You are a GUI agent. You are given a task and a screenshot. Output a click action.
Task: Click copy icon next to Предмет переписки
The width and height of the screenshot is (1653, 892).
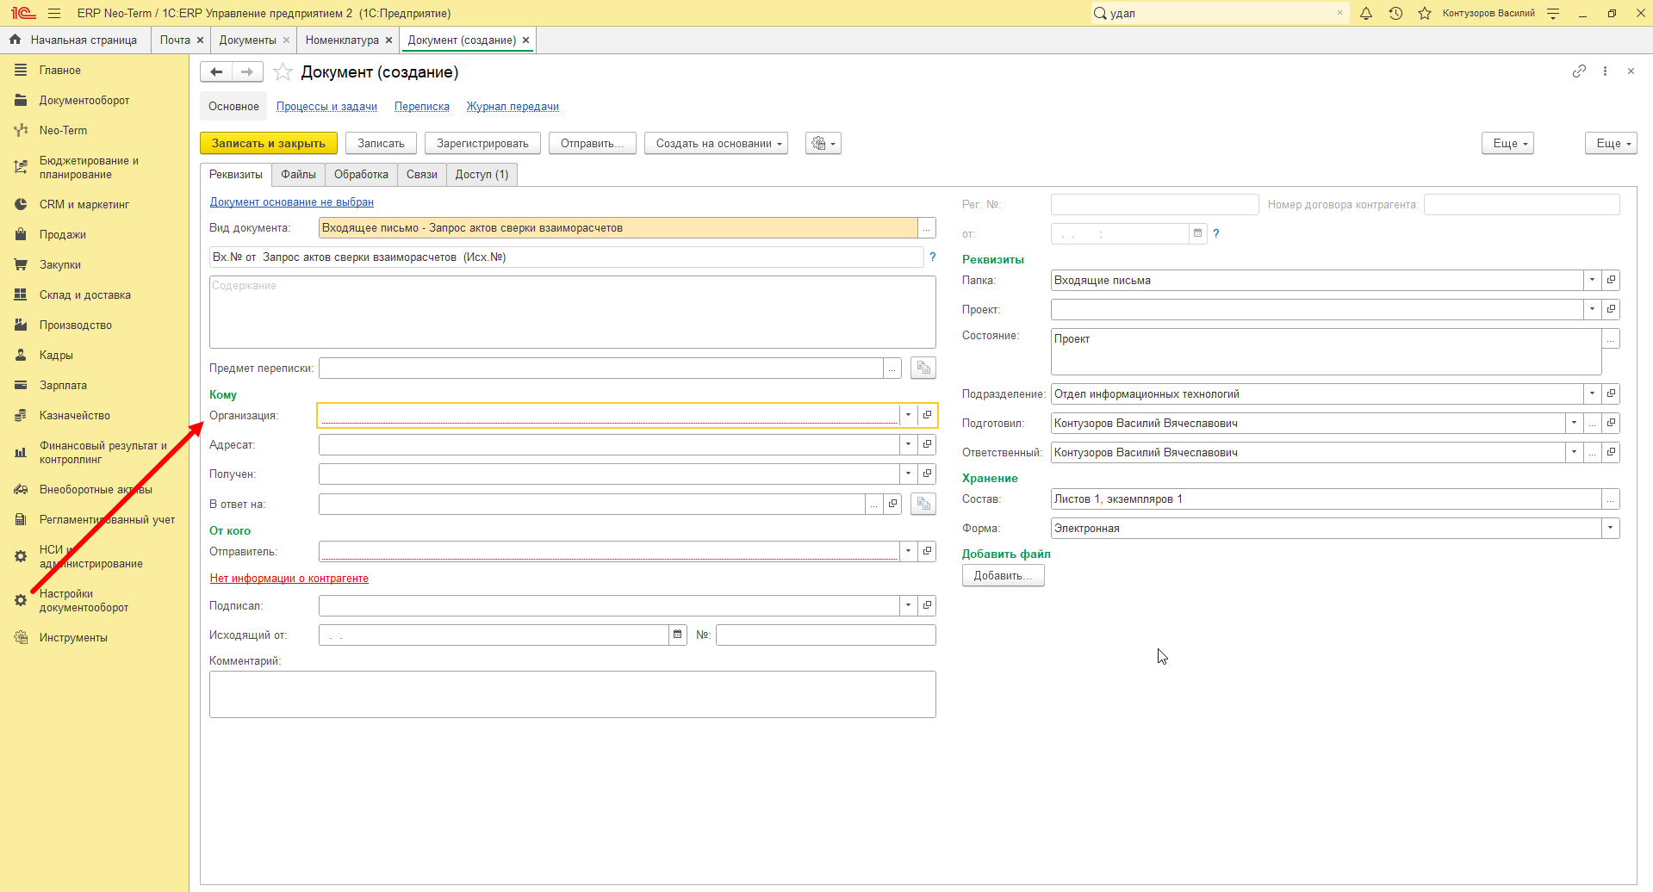point(923,368)
